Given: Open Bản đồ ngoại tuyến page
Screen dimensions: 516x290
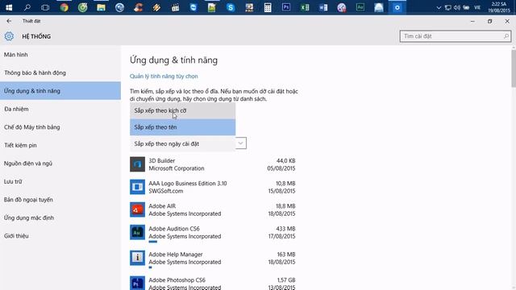Looking at the screenshot, I should 60,200.
